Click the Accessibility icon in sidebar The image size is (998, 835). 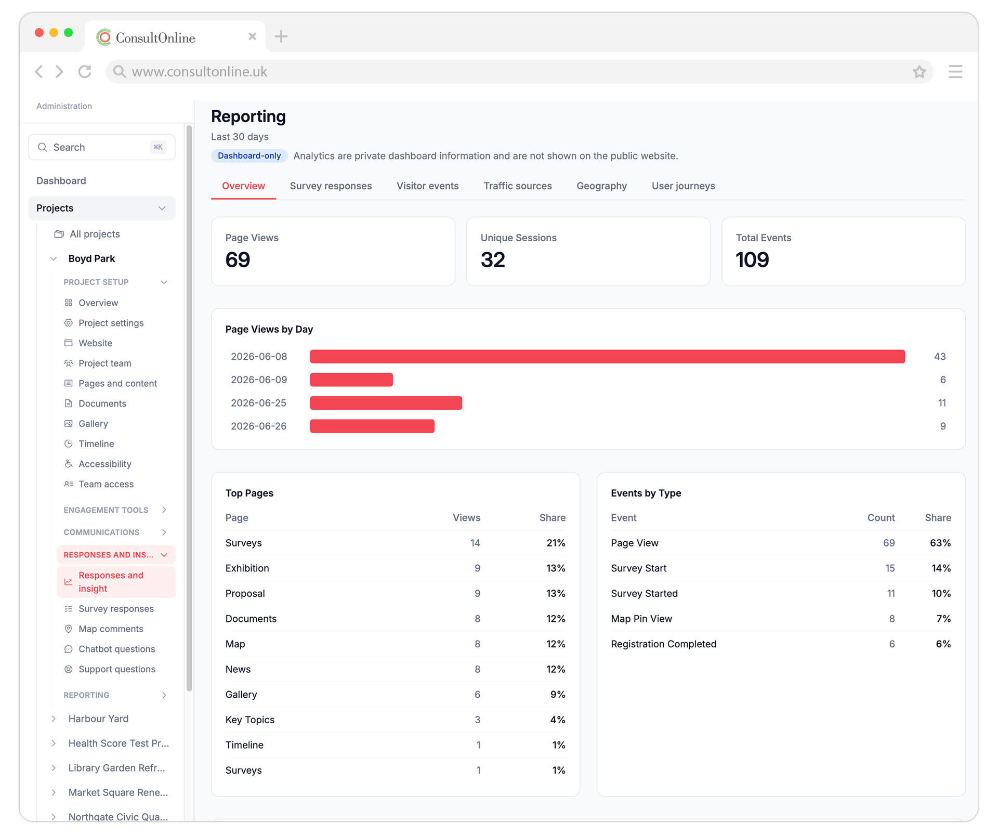click(68, 464)
